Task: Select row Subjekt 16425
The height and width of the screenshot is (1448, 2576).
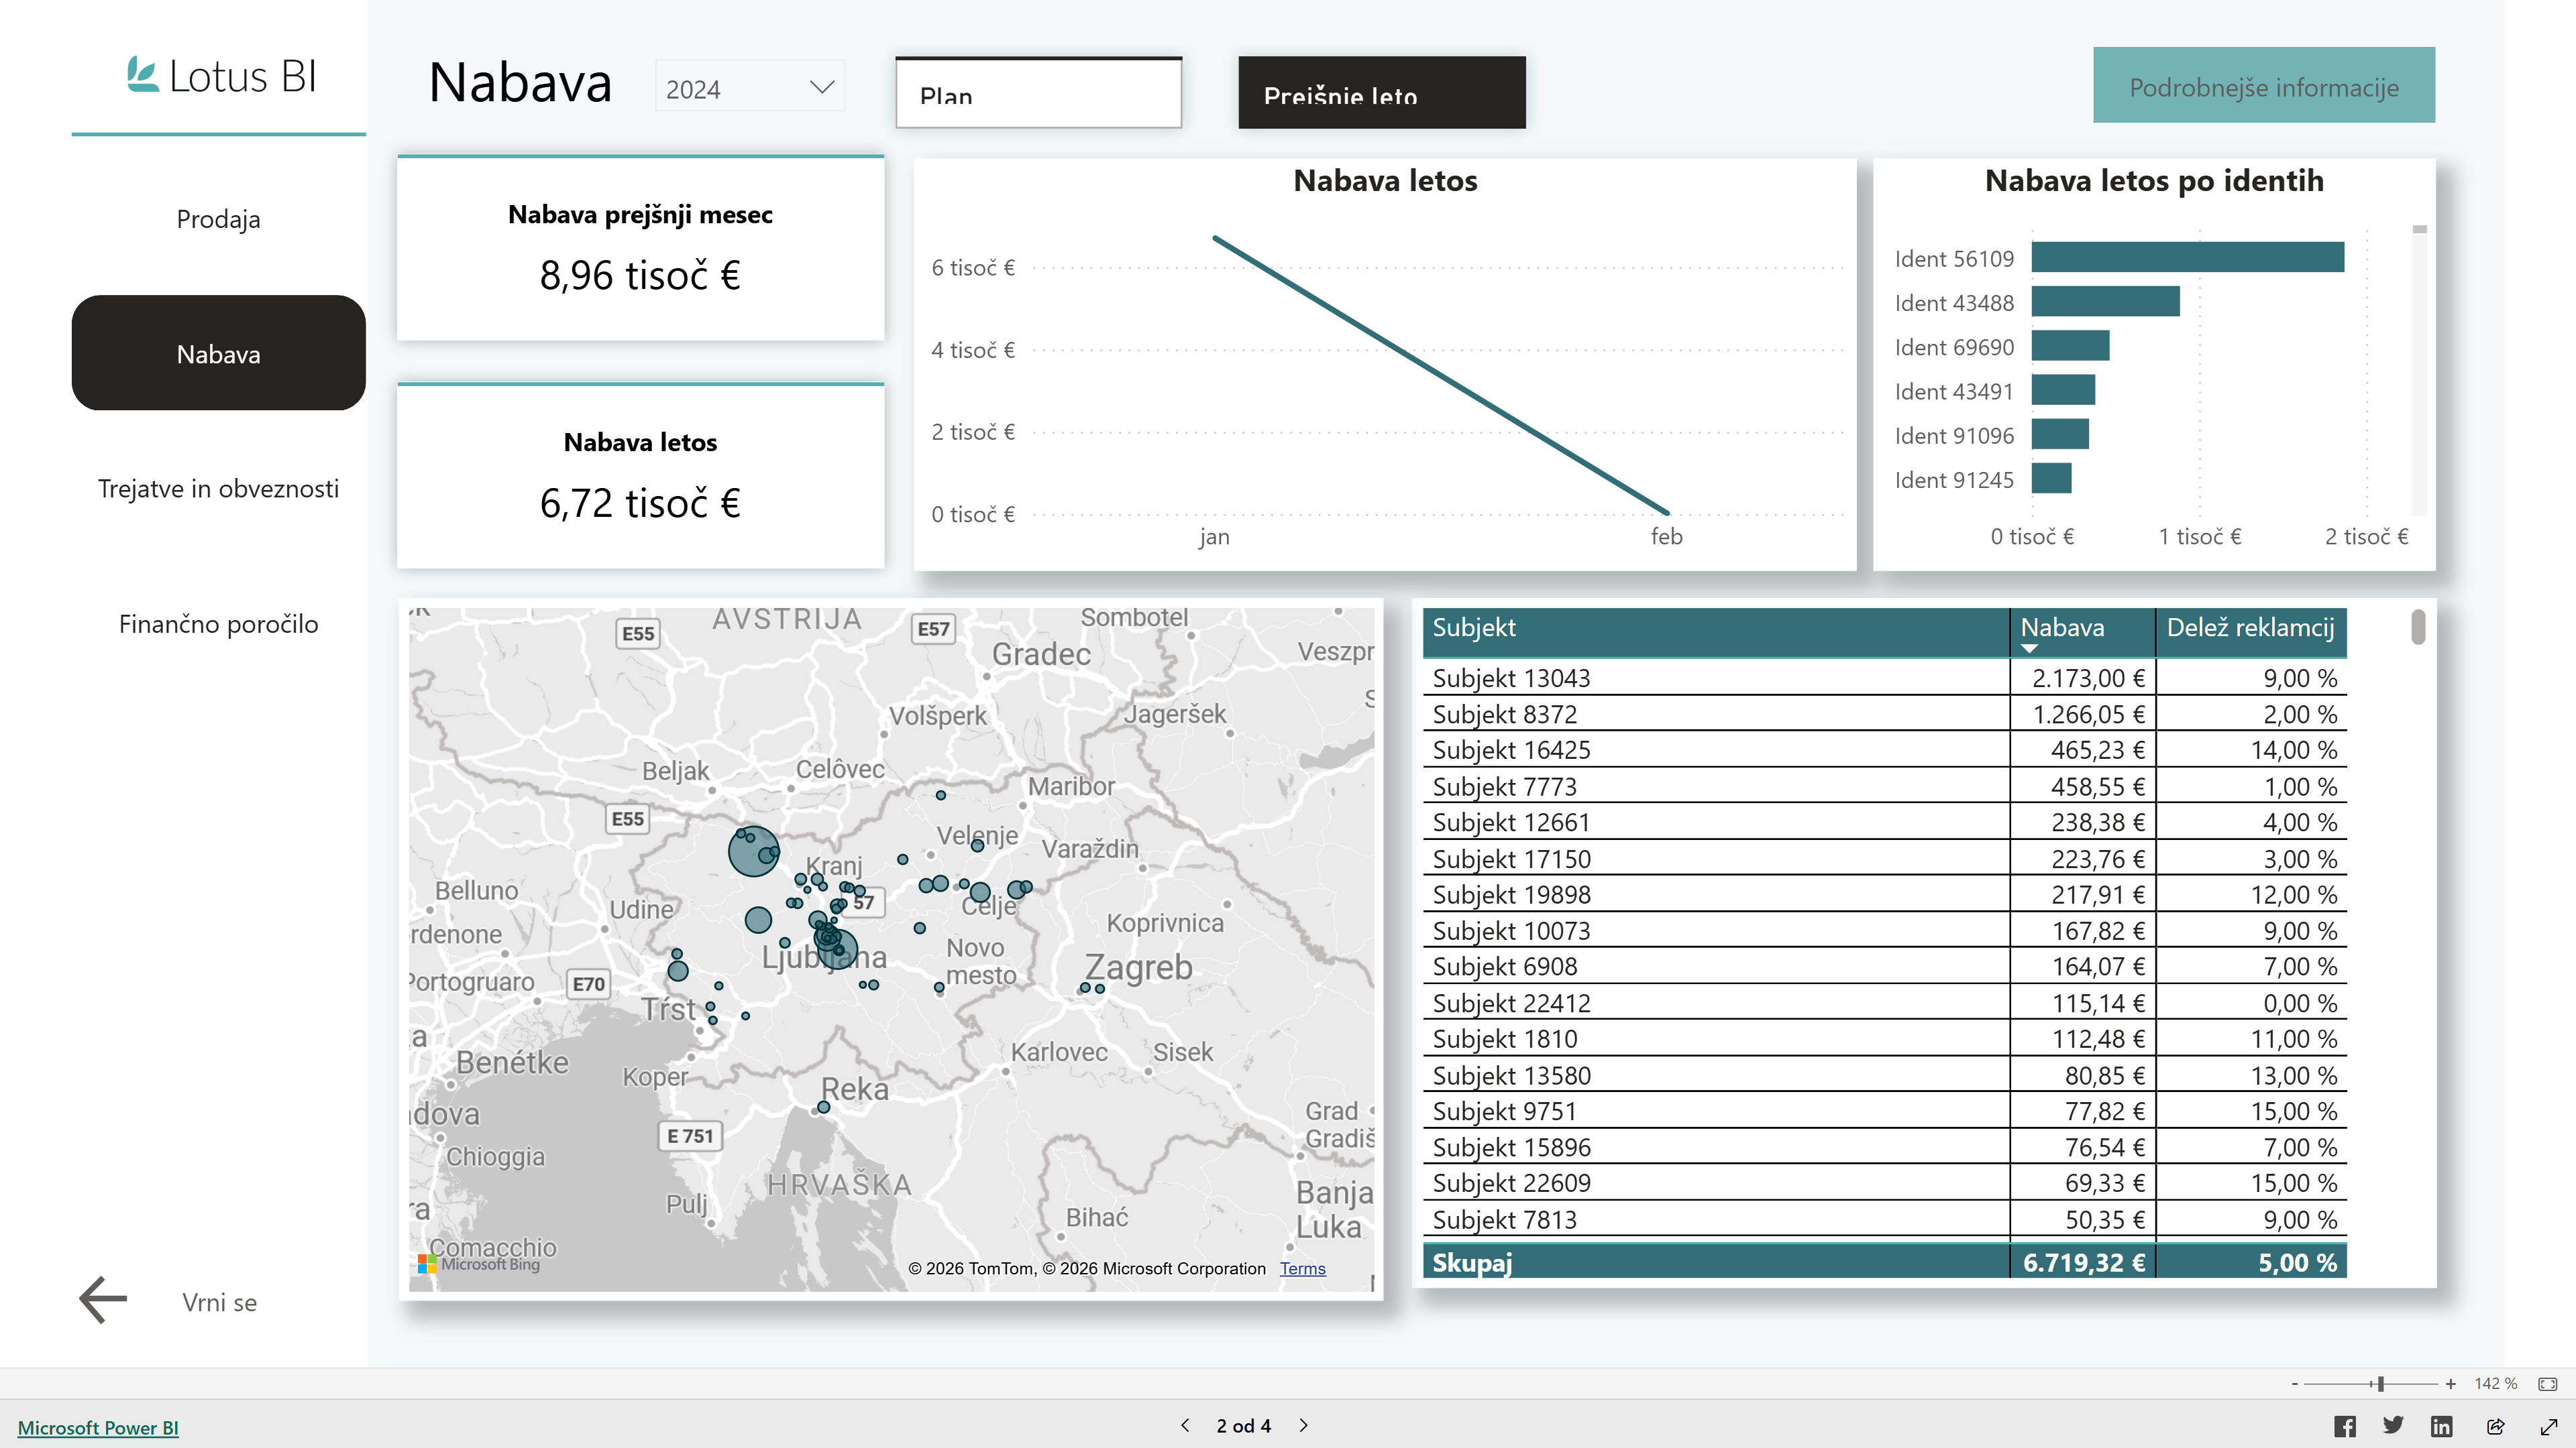Action: click(1884, 751)
